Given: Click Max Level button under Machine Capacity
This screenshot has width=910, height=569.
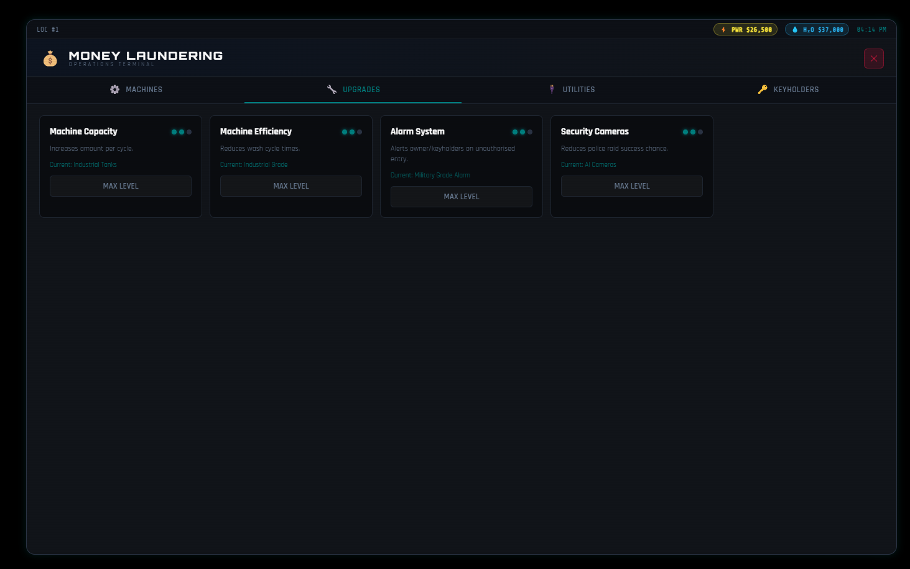Looking at the screenshot, I should coord(121,186).
